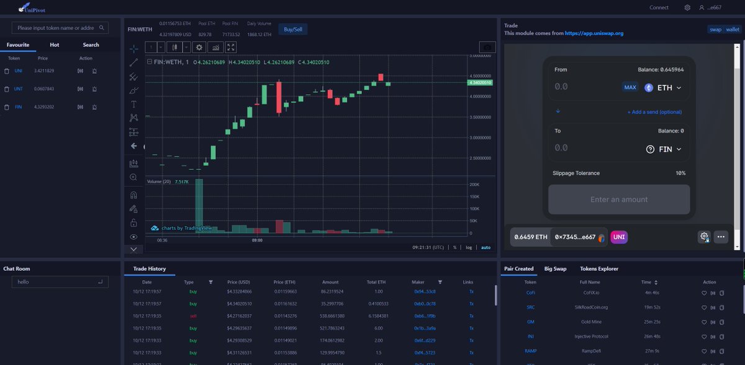Click the 0x7345...e667 wallet address
The height and width of the screenshot is (365, 745).
coord(580,237)
